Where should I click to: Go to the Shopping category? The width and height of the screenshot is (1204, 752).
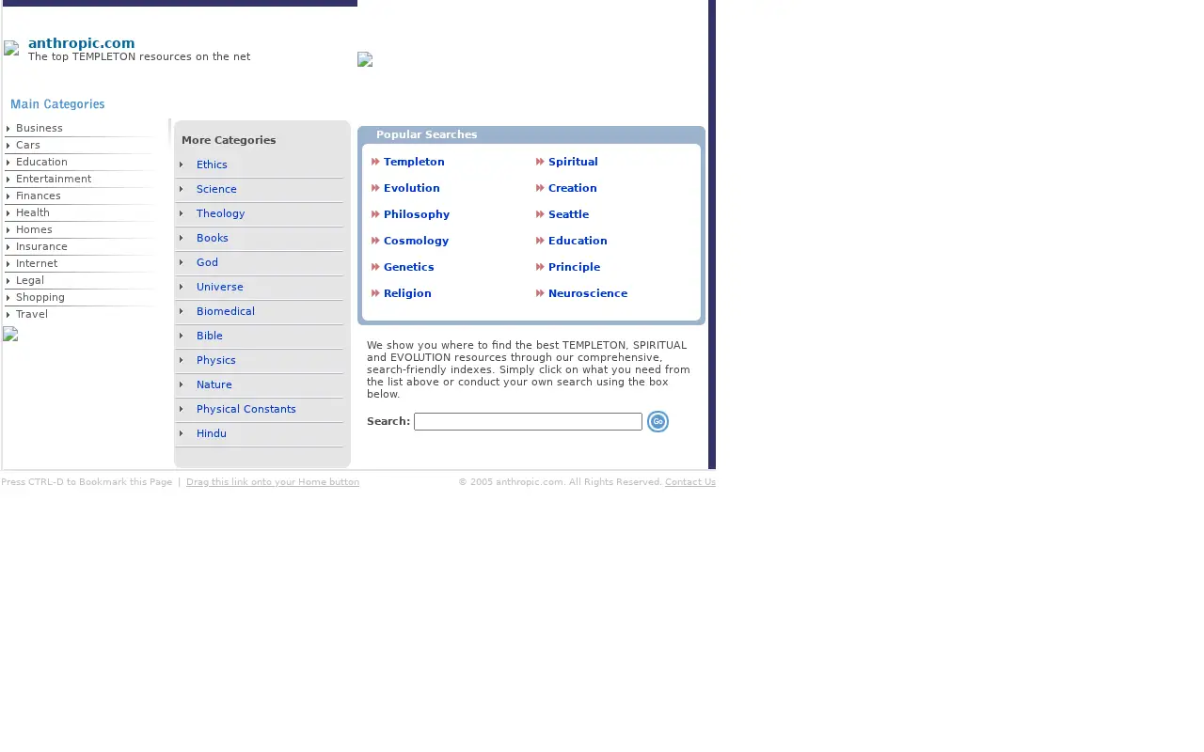[x=40, y=298]
